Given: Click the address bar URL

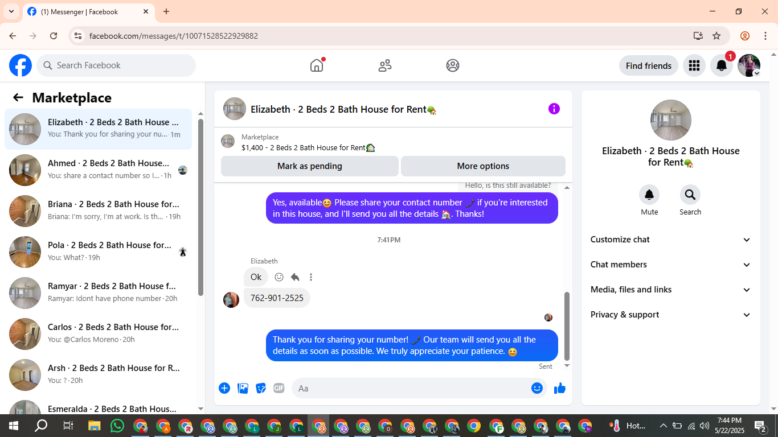Looking at the screenshot, I should tap(174, 36).
